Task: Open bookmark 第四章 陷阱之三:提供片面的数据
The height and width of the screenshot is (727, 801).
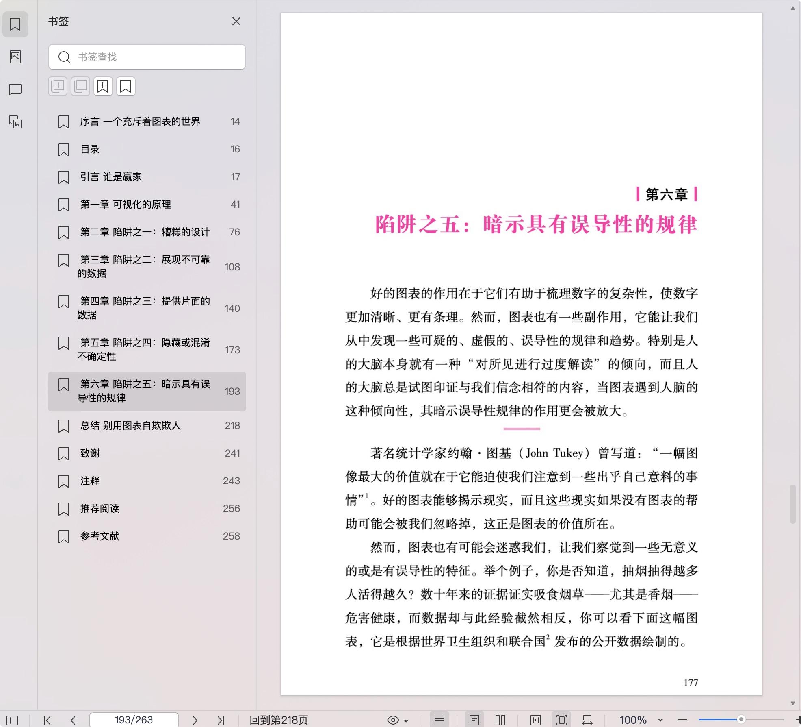Action: point(147,308)
